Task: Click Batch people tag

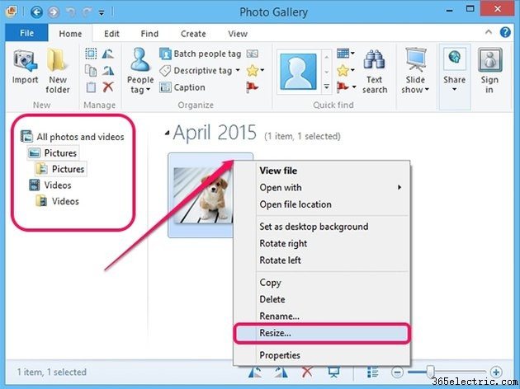Action: click(200, 54)
